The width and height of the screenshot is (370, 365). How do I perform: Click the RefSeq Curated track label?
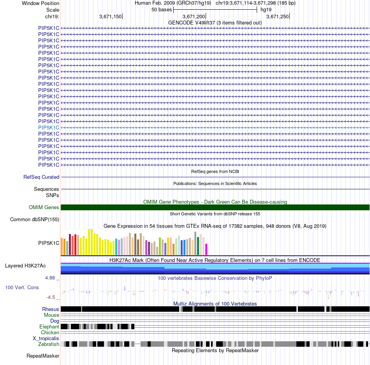point(41,177)
